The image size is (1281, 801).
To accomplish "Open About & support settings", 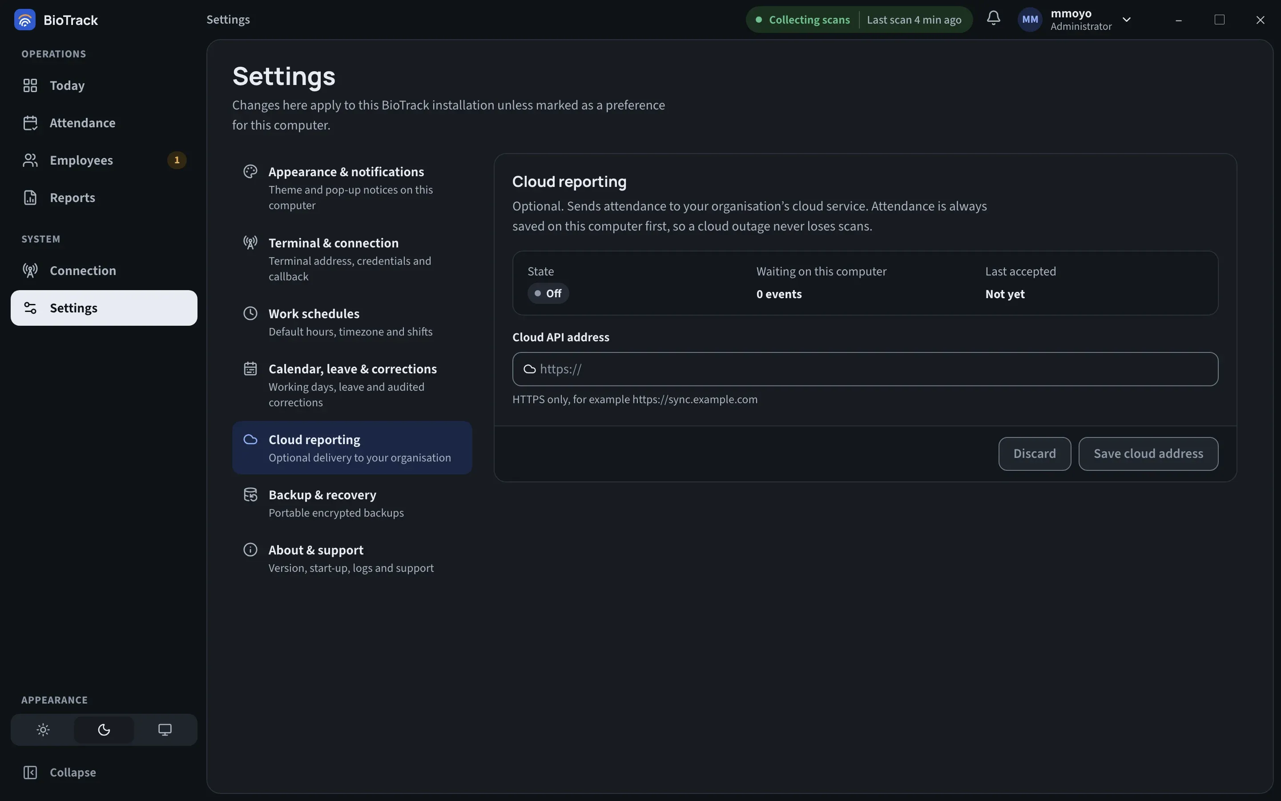I will [352, 558].
